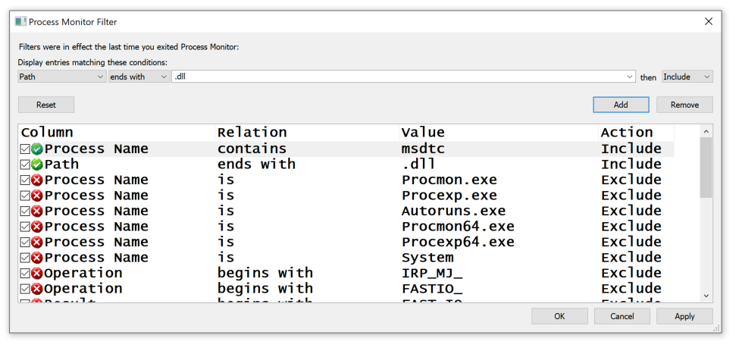Click the red exclude icon for Procmon.exe
Image resolution: width=739 pixels, height=354 pixels.
[37, 180]
